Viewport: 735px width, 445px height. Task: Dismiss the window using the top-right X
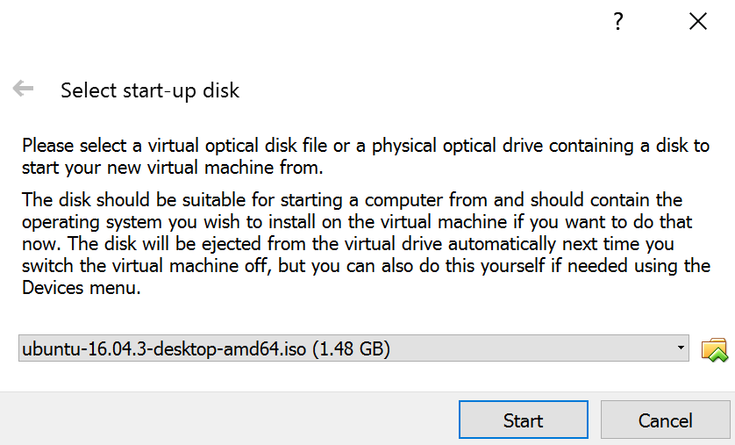[698, 21]
